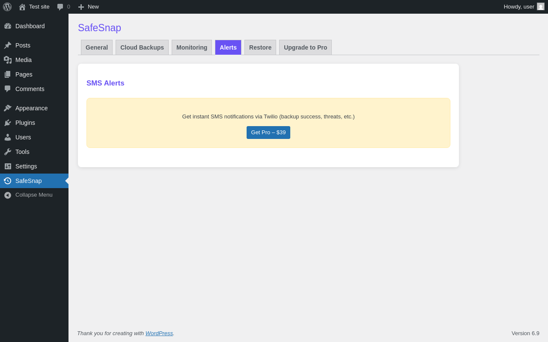Go to the Plugins menu label
548x342 pixels.
coord(25,123)
